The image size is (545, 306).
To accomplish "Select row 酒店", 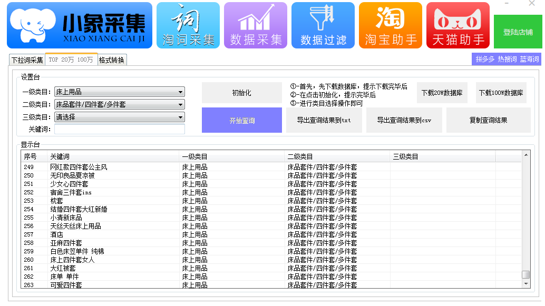I will click(x=271, y=234).
